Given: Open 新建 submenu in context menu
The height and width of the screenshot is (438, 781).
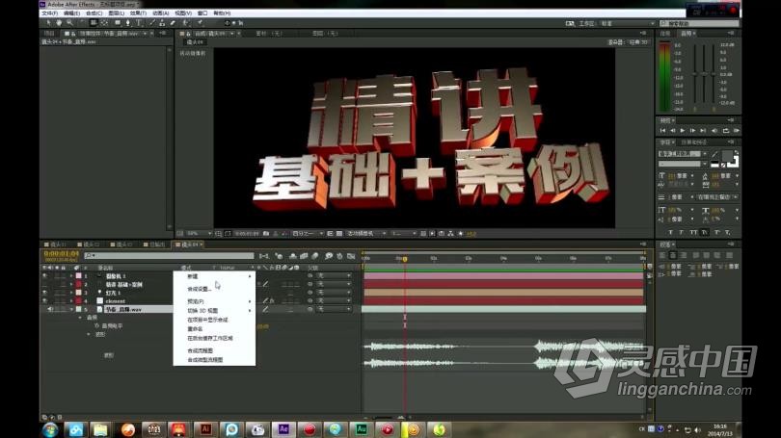Looking at the screenshot, I should (214, 276).
